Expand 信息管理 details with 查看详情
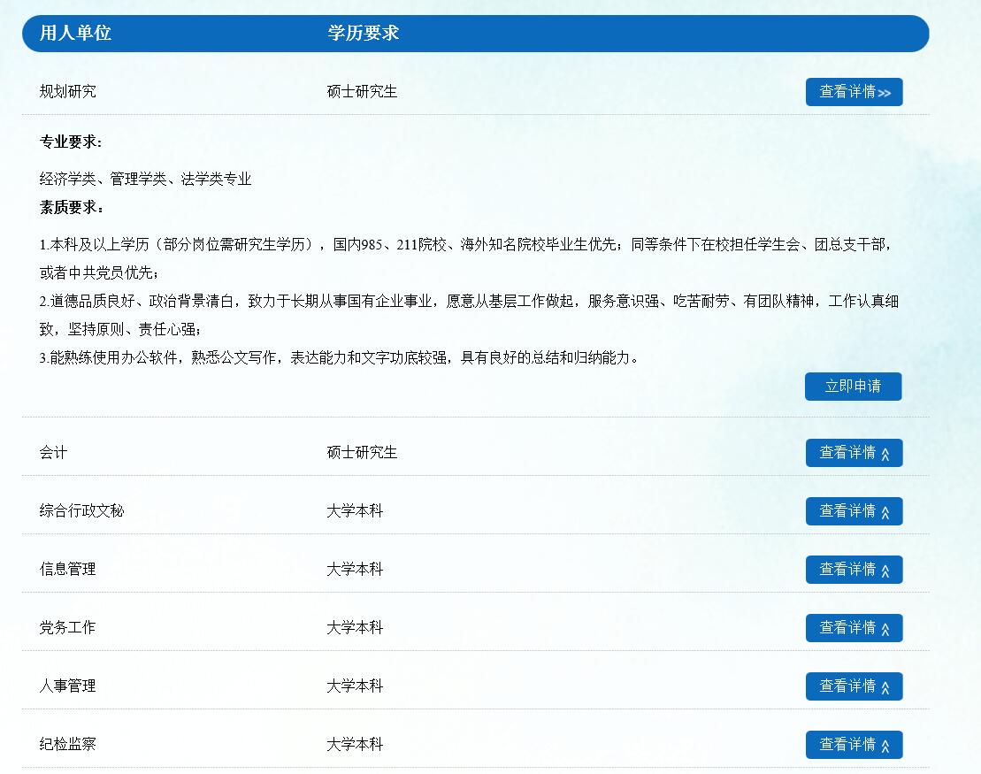 point(854,570)
